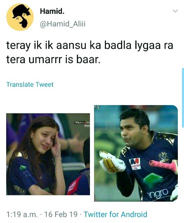Viewport: 184px width, 223px height.
Task: Click Translate Tweet link
Action: (x=30, y=84)
